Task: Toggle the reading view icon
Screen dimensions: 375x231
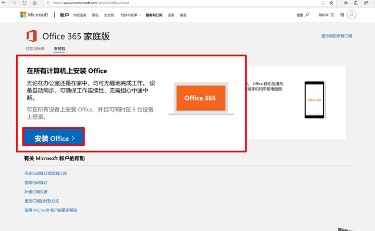Action: tap(323, 3)
